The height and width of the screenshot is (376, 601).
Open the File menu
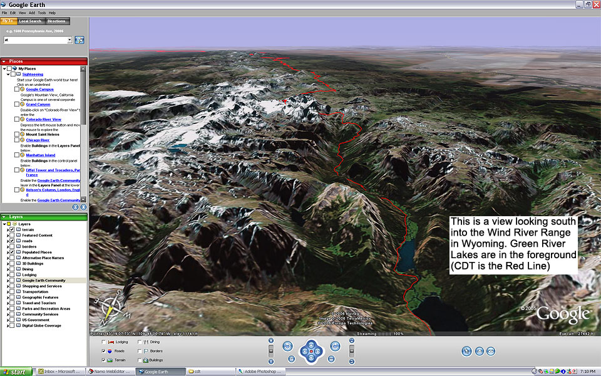pyautogui.click(x=4, y=13)
